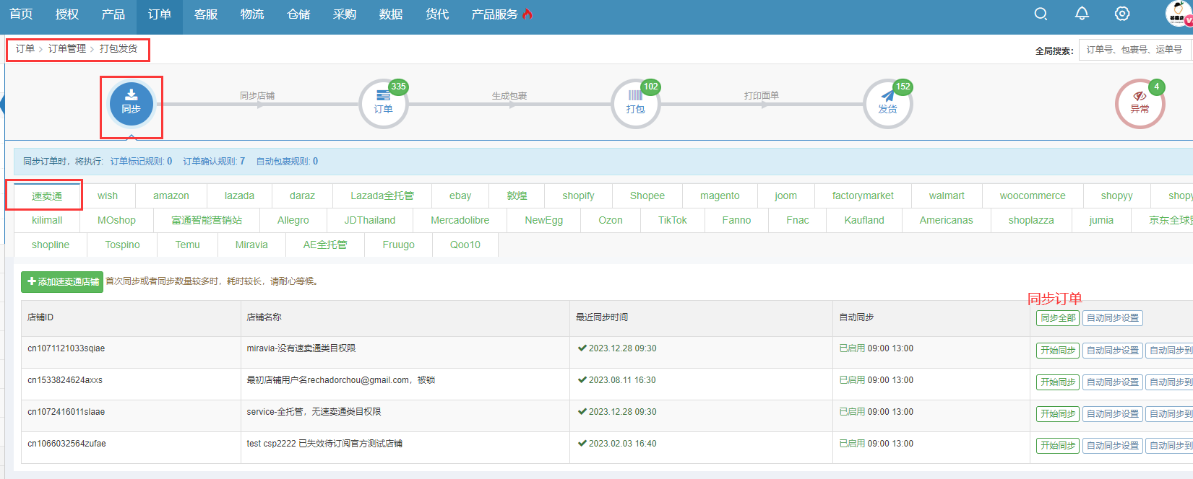The image size is (1193, 479).
Task: Open the 订单 top menu item
Action: pos(160,14)
